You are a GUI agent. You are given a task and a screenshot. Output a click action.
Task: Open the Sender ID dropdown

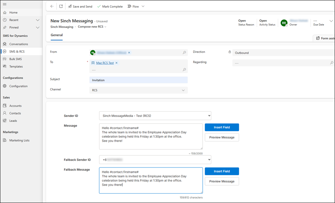click(x=155, y=116)
